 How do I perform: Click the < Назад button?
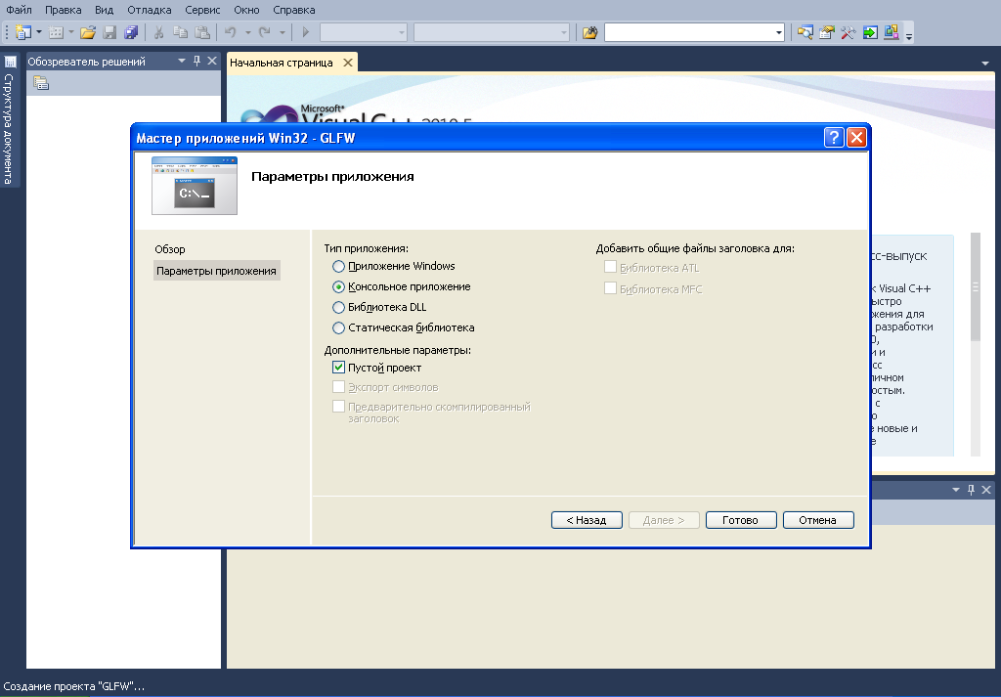587,520
